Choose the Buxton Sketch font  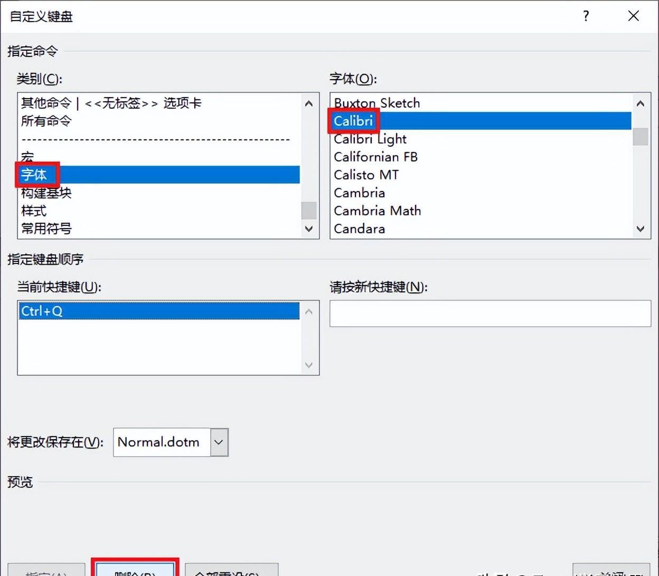tap(481, 103)
